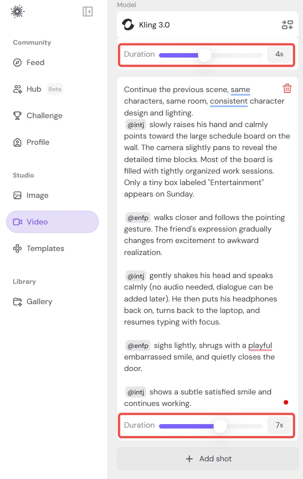Go to Profile page
Viewport: 303px width, 479px height.
click(x=38, y=142)
